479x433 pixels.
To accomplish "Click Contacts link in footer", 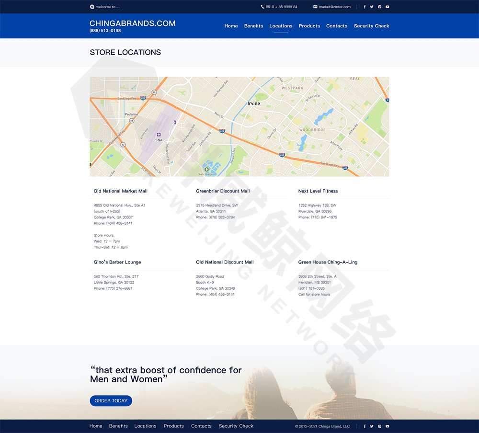I will coord(201,426).
